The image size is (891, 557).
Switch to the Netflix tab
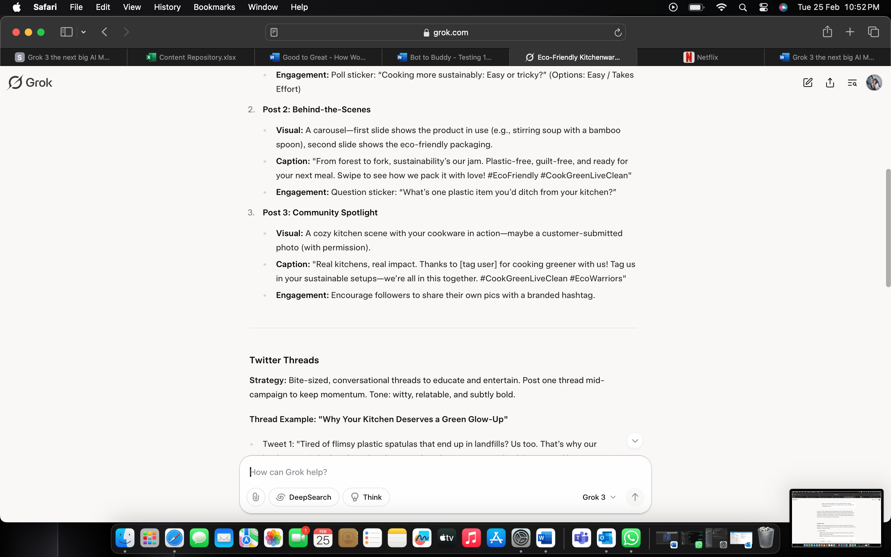pos(700,57)
